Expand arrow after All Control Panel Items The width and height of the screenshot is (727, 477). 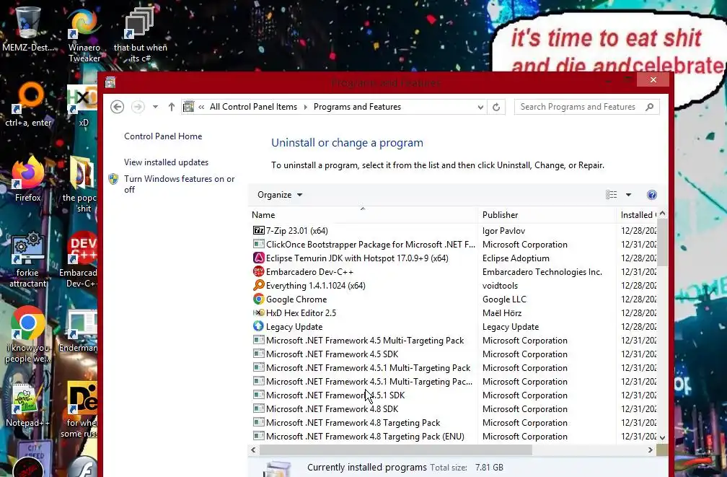tap(305, 107)
